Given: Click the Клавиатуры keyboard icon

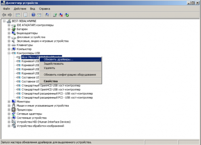Looking at the screenshot, I should (x=14, y=45).
